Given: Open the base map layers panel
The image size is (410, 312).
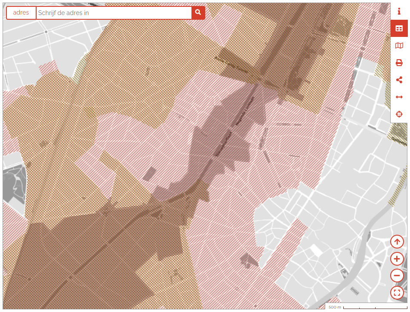Looking at the screenshot, I should pyautogui.click(x=399, y=45).
